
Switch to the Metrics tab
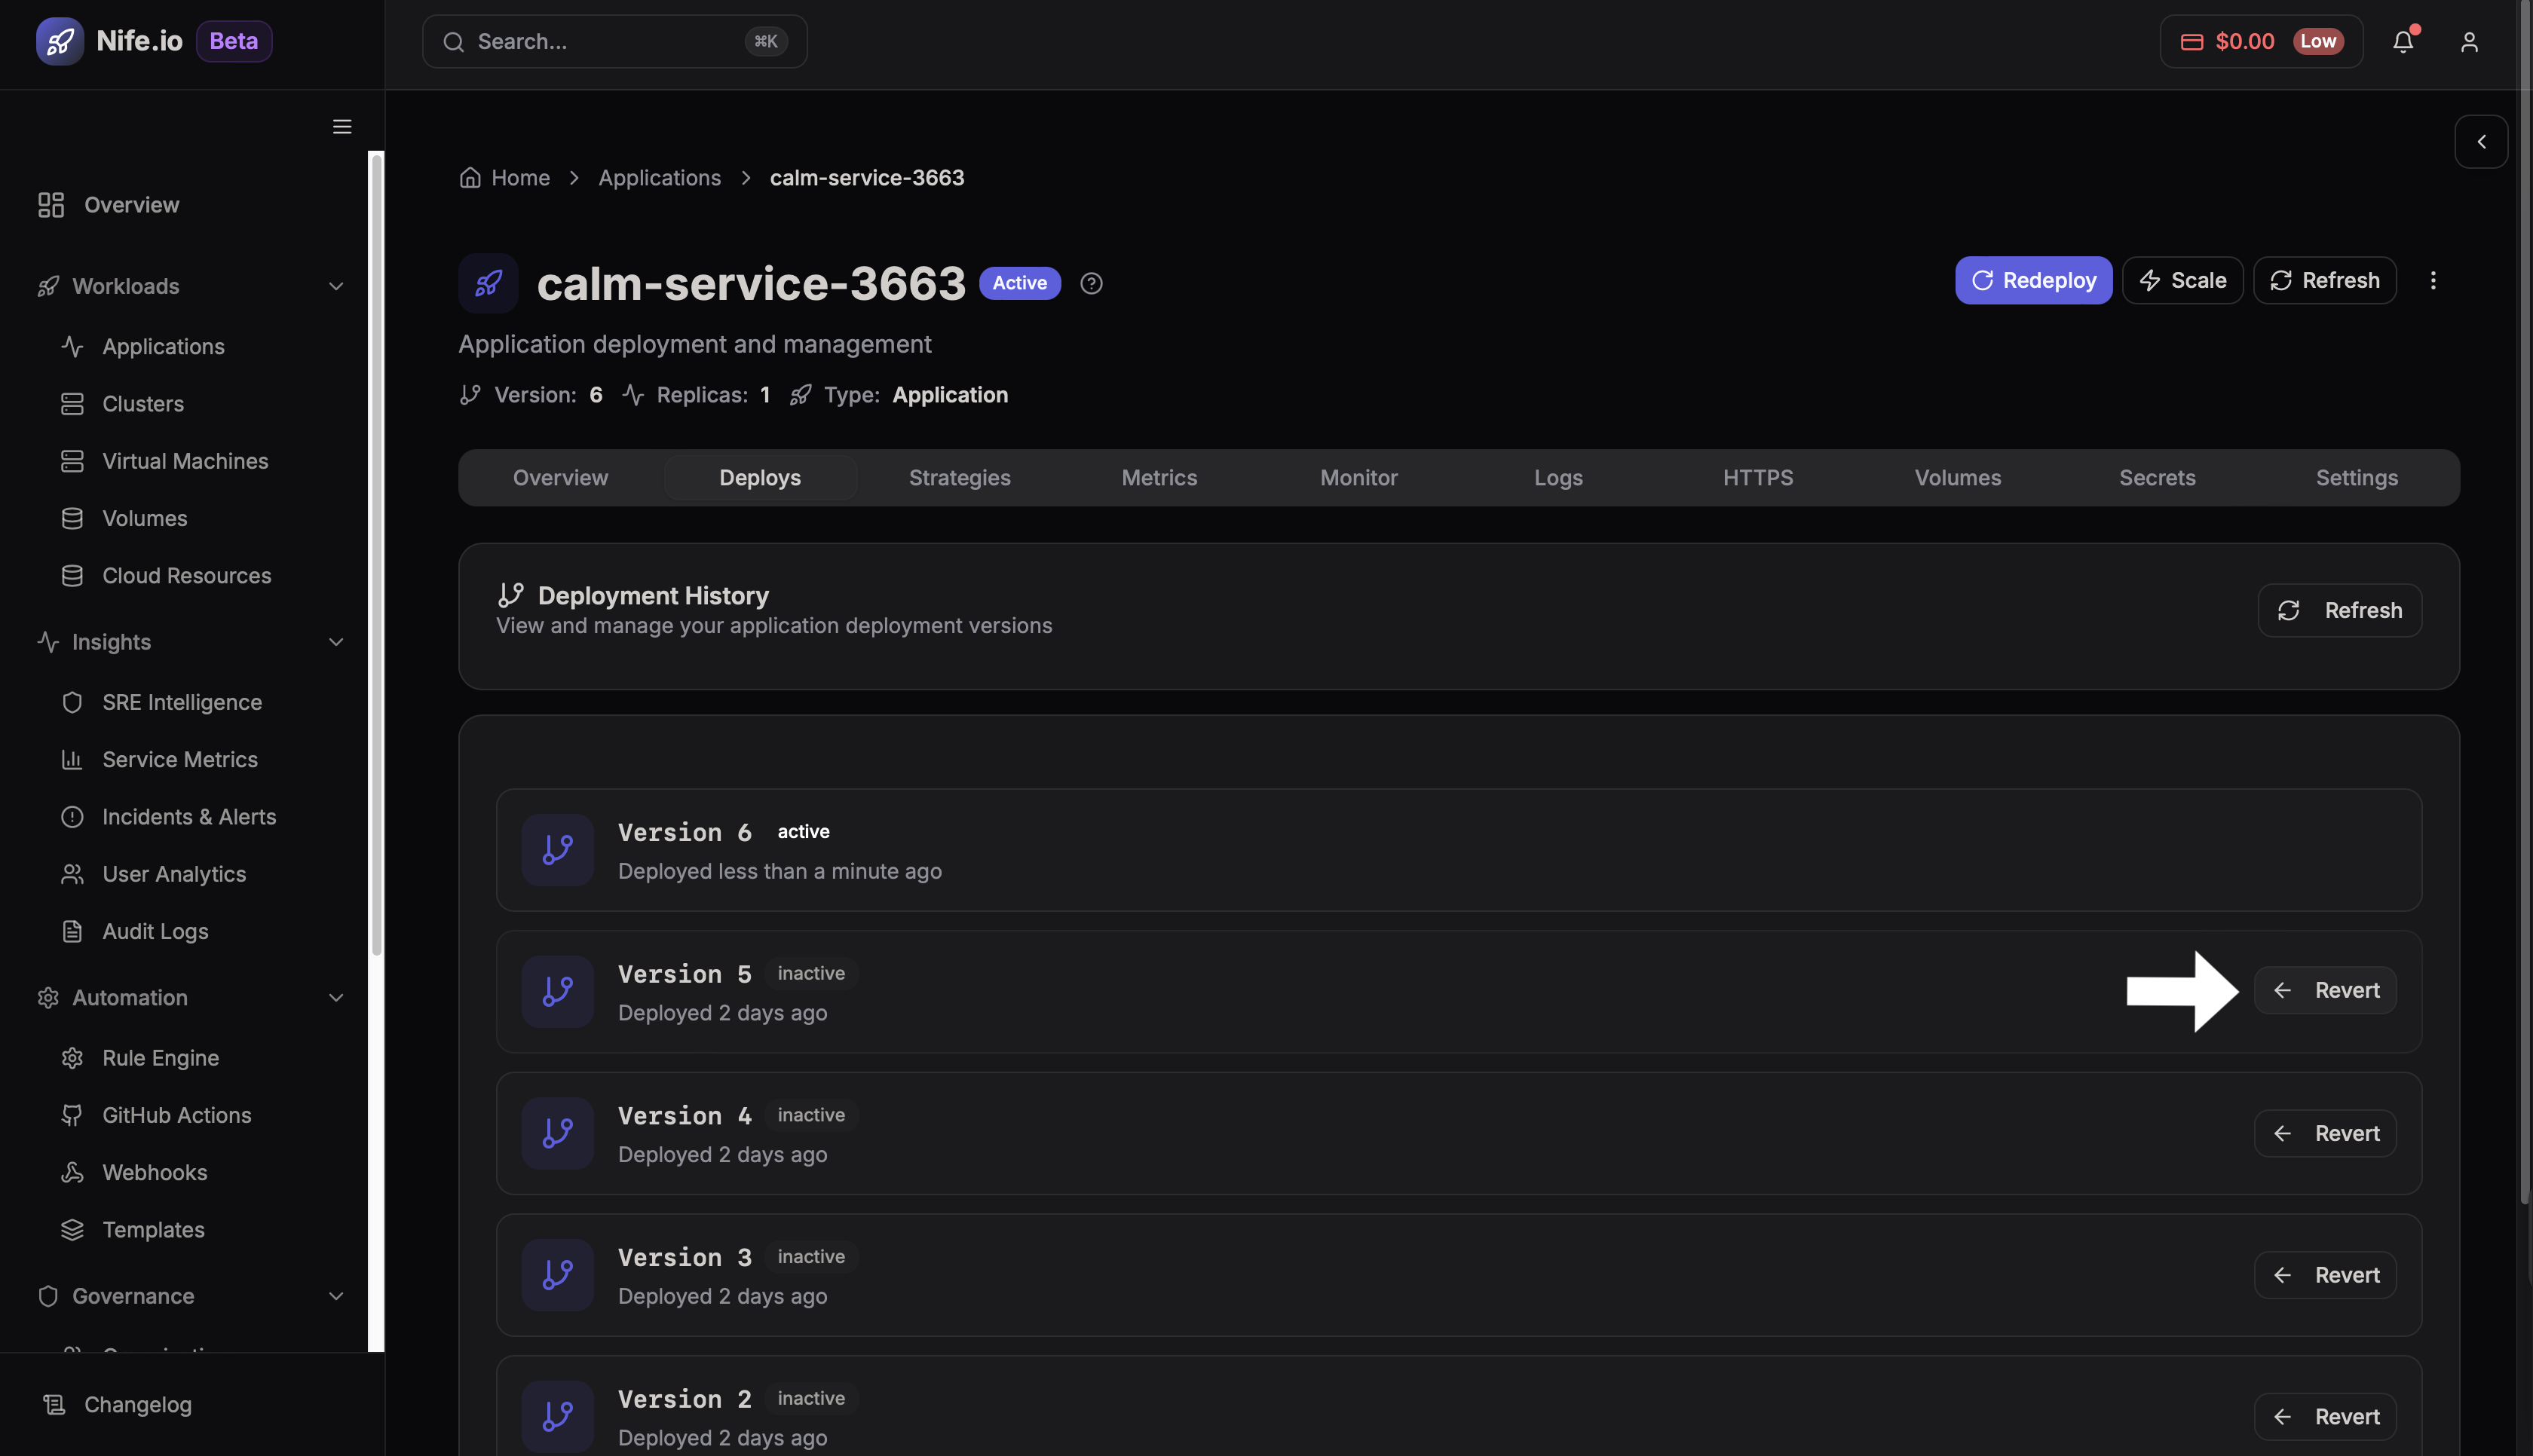coord(1159,477)
